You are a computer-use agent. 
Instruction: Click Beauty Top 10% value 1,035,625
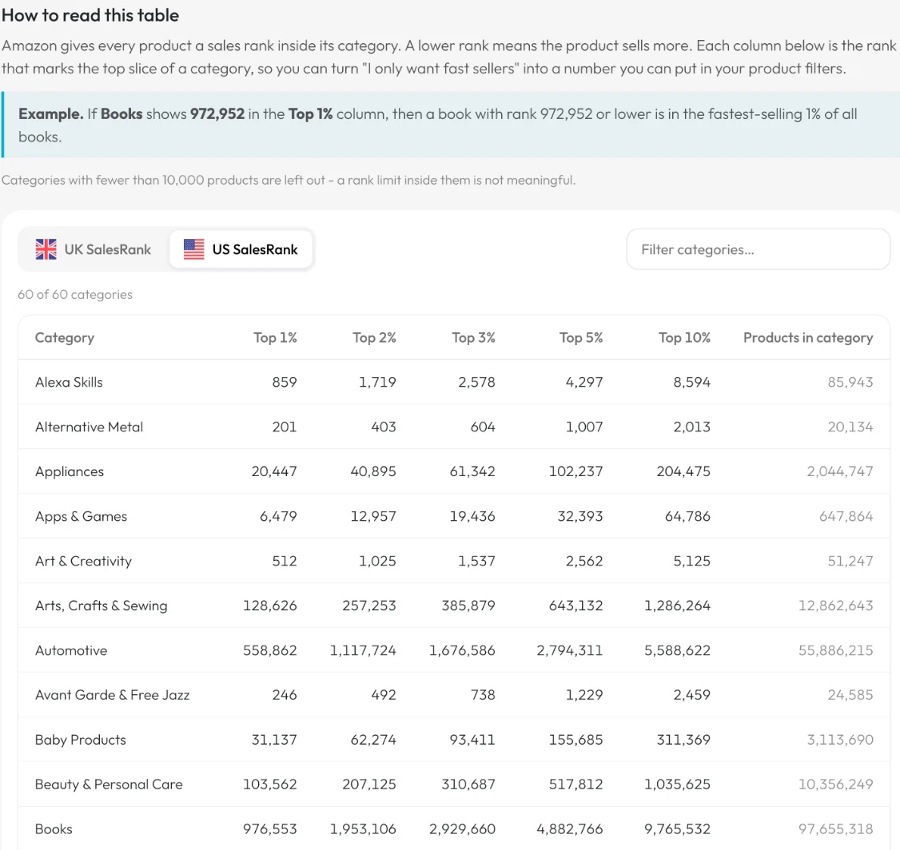677,784
